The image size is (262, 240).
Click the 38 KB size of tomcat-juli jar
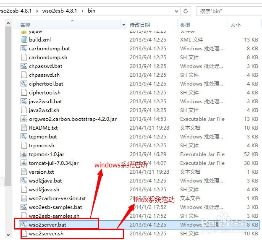pos(251,163)
